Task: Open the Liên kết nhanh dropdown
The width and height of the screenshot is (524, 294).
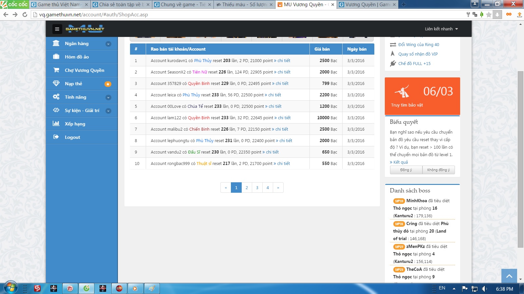Action: coord(441,29)
